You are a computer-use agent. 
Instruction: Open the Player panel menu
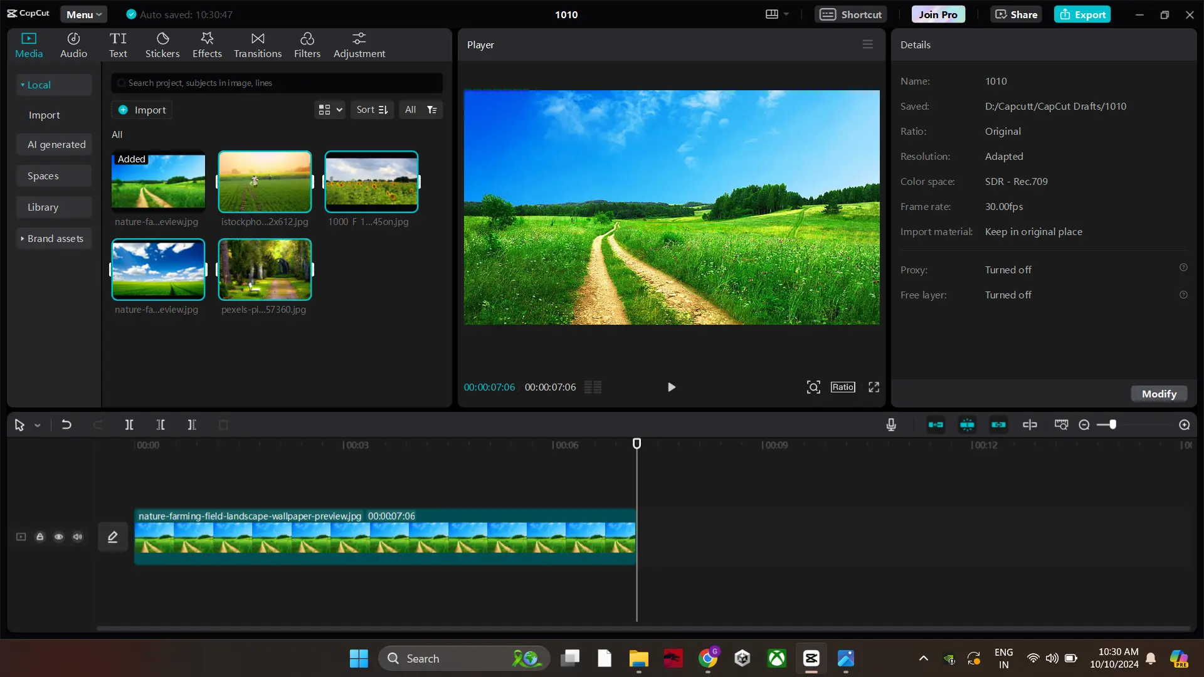[x=868, y=45]
